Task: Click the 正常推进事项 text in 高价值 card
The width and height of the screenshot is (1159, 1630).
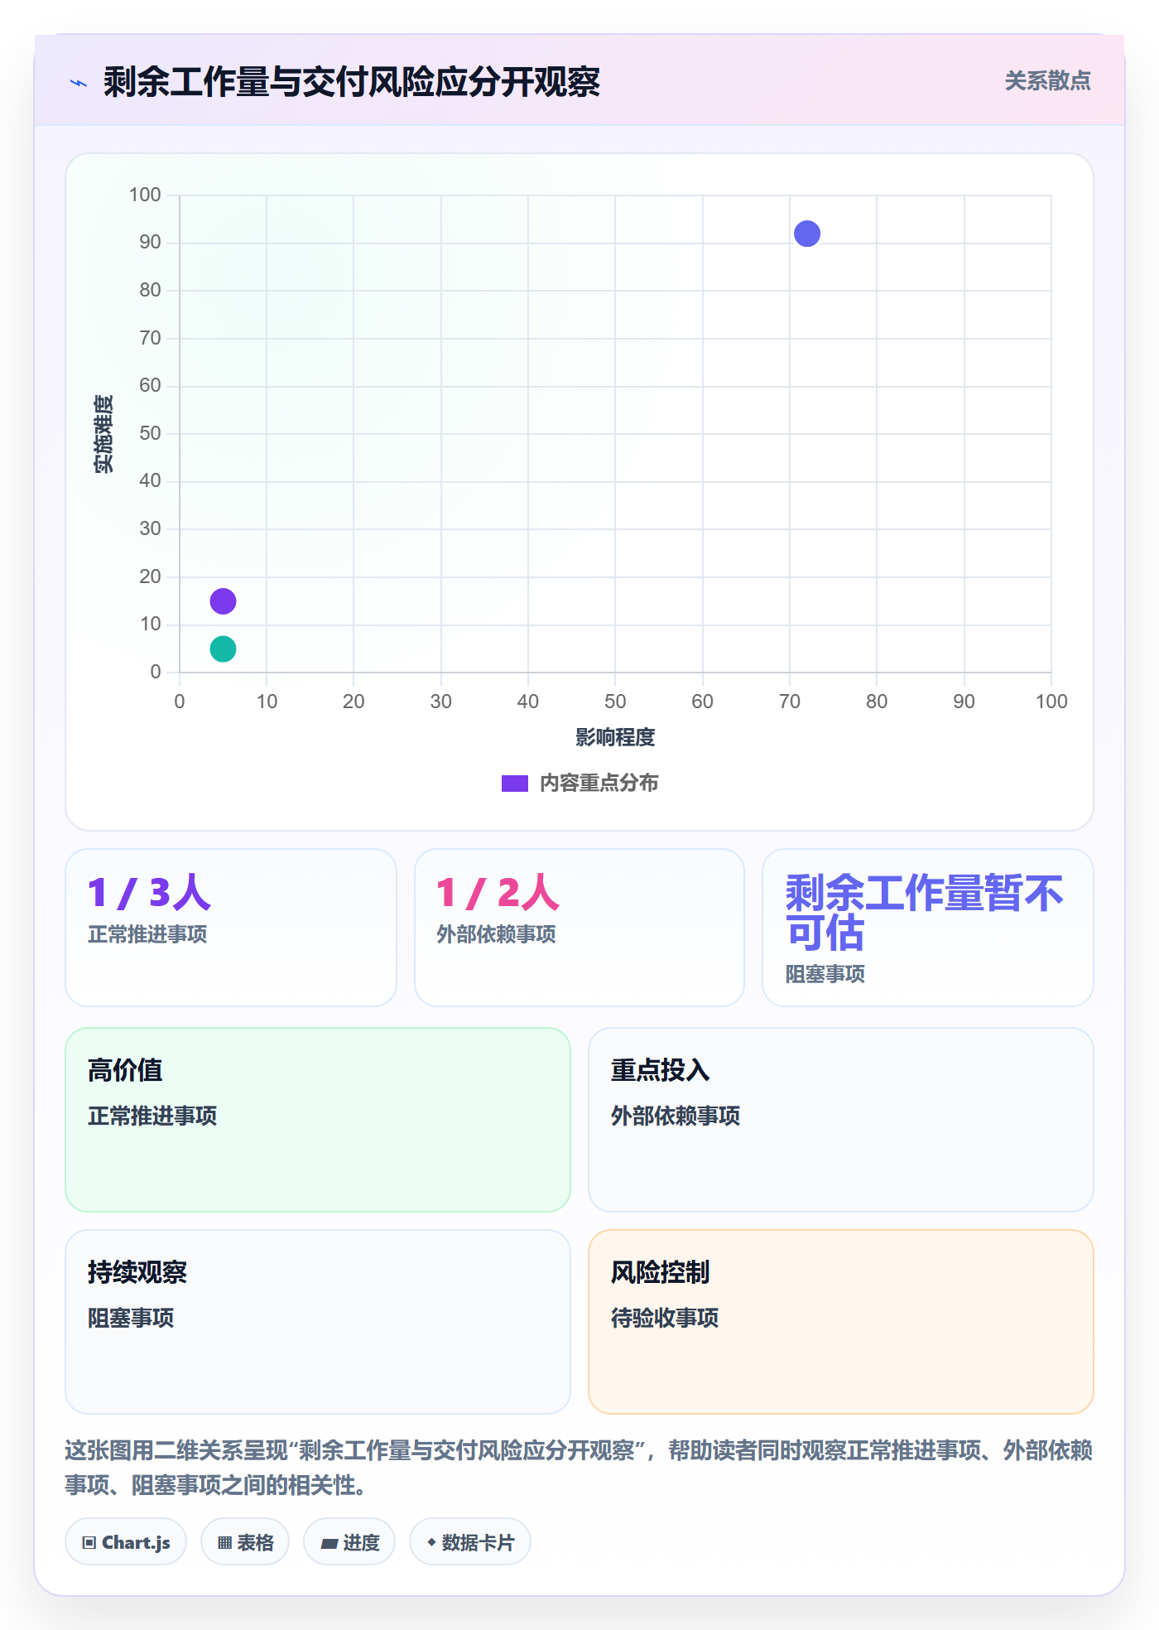Action: click(x=152, y=1116)
